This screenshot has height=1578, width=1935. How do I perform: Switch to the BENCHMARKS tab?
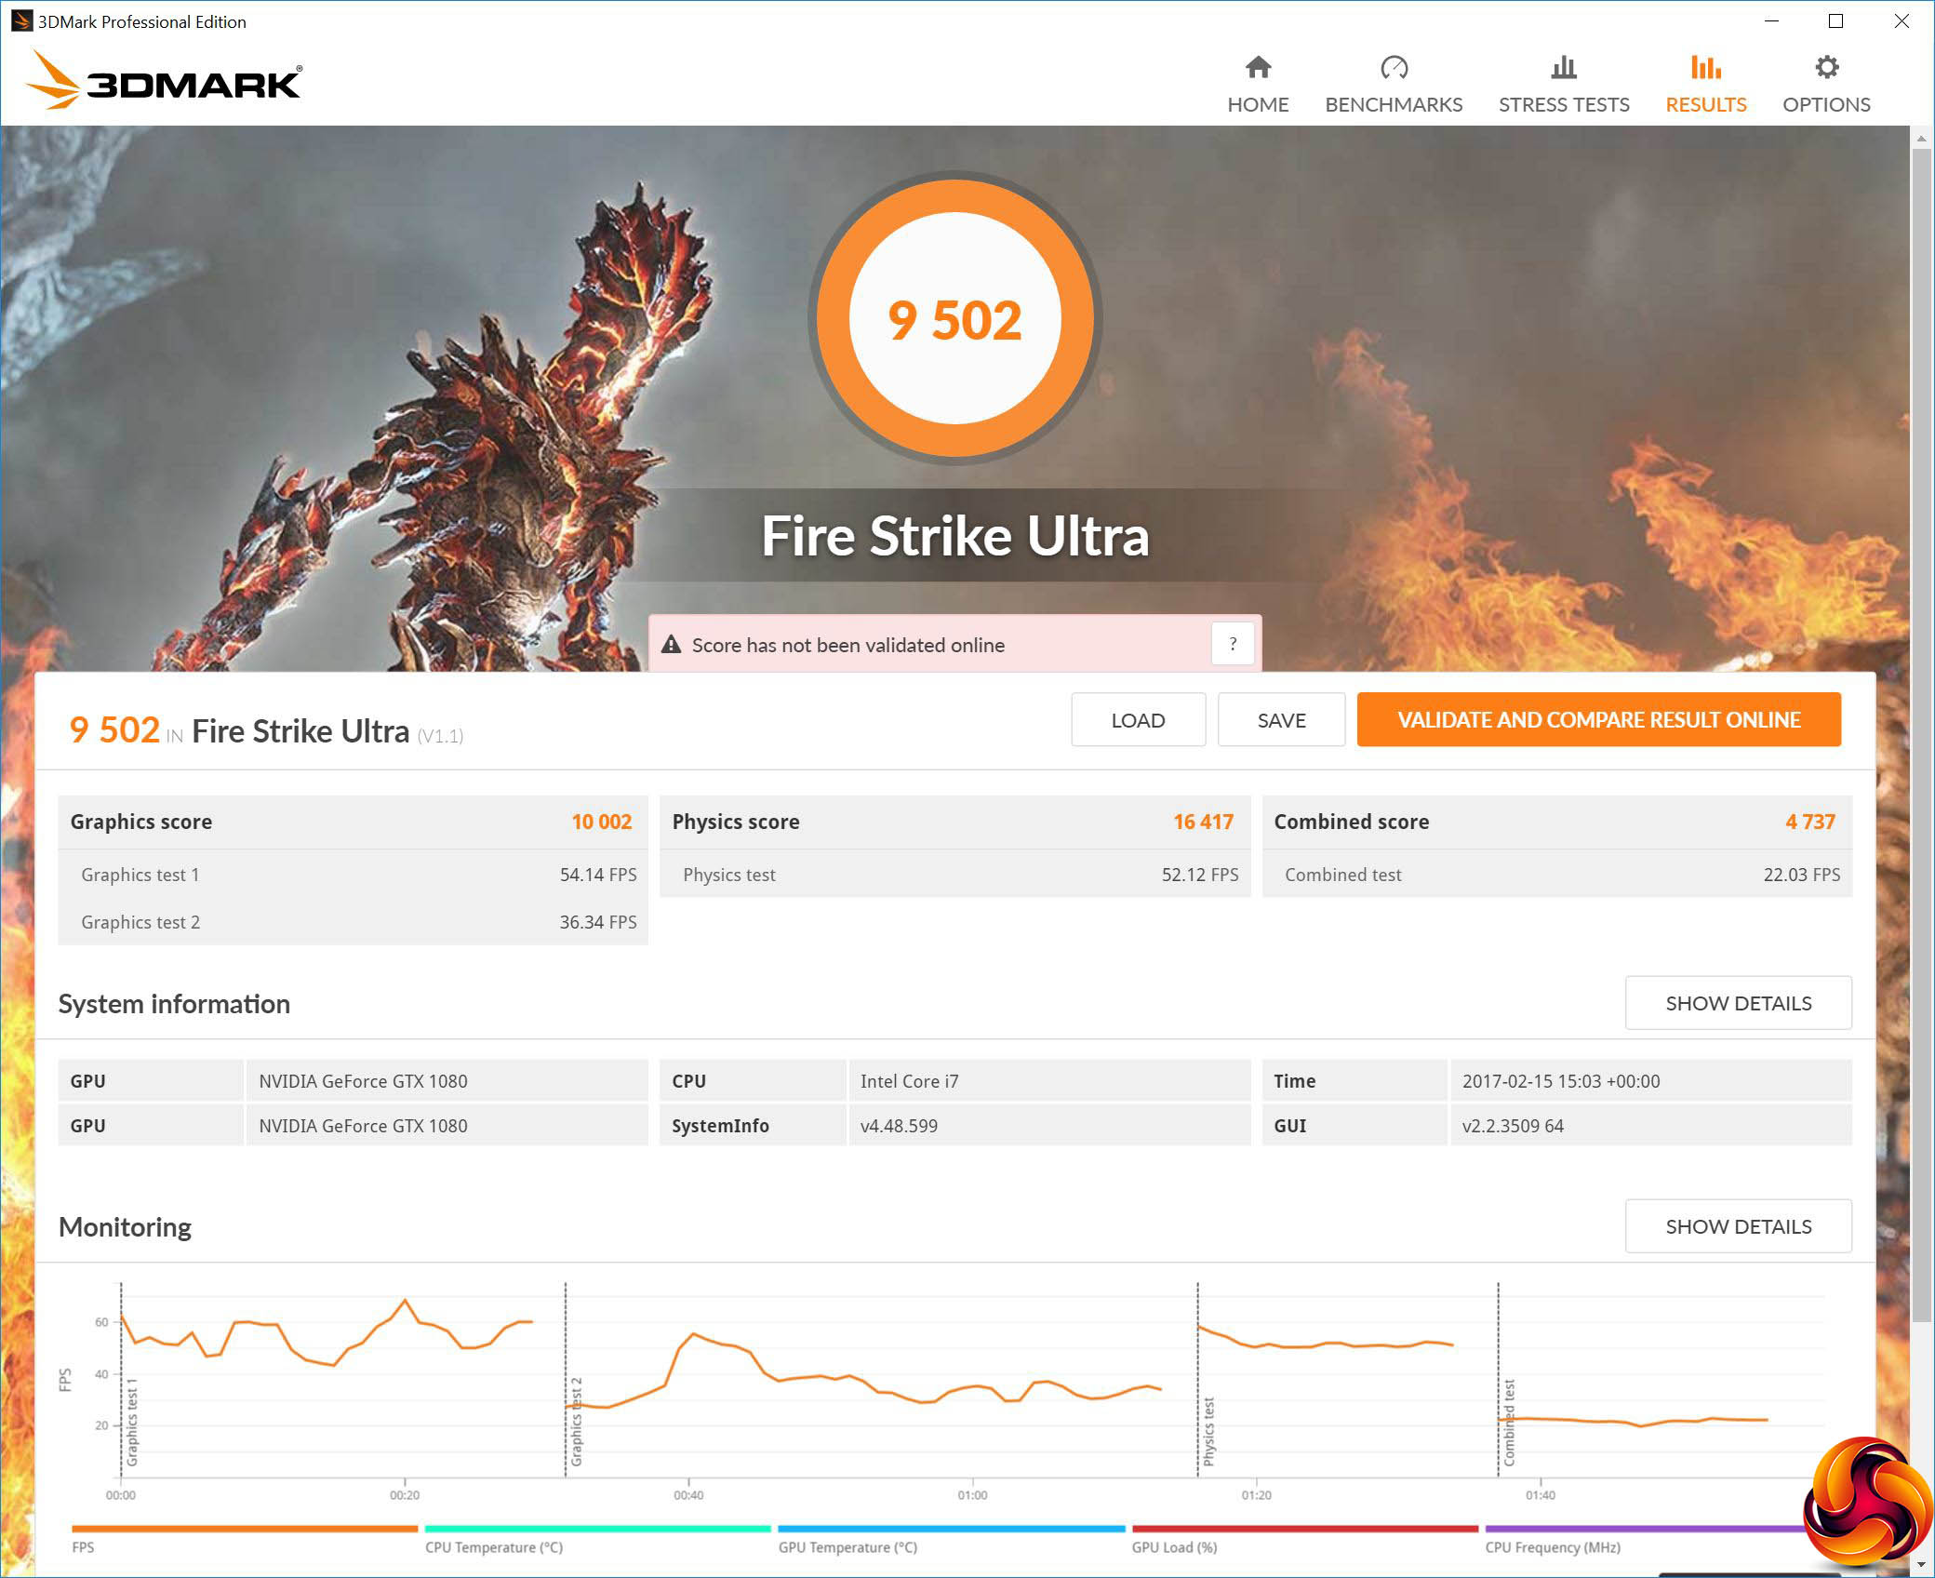coord(1394,104)
